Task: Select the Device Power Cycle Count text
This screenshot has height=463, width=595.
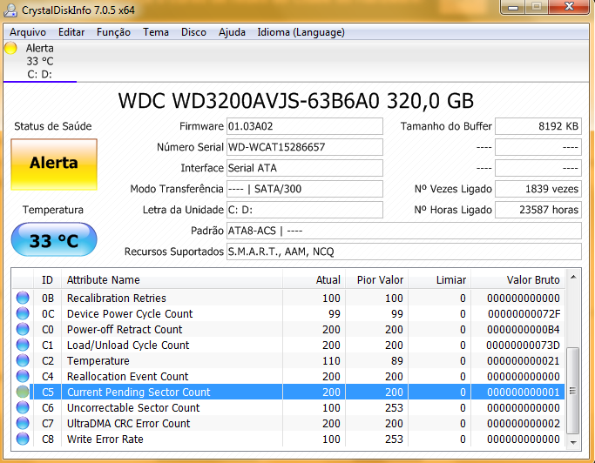Action: 130,313
